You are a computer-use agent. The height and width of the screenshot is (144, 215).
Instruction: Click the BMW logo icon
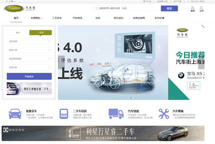(181, 75)
